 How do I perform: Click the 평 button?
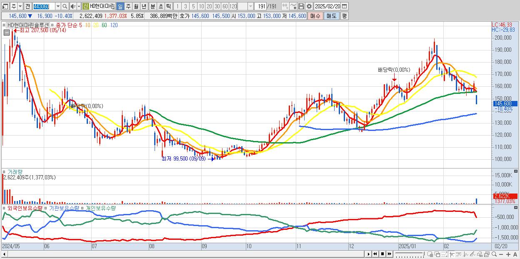[x=344, y=16]
